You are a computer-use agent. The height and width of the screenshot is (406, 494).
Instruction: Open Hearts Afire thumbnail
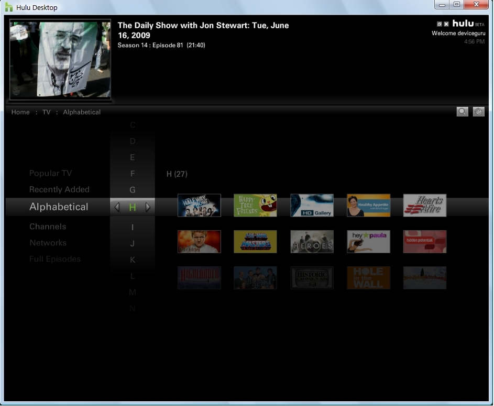click(x=425, y=205)
